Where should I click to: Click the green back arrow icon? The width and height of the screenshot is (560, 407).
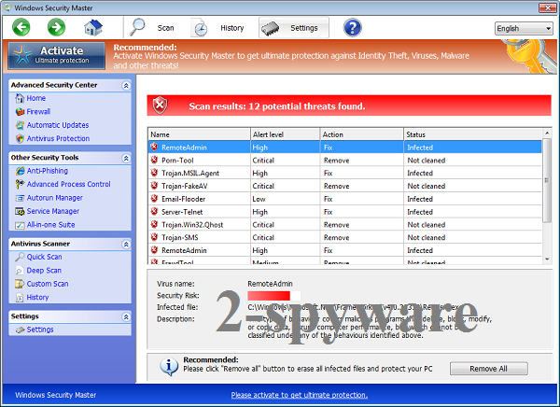click(21, 27)
